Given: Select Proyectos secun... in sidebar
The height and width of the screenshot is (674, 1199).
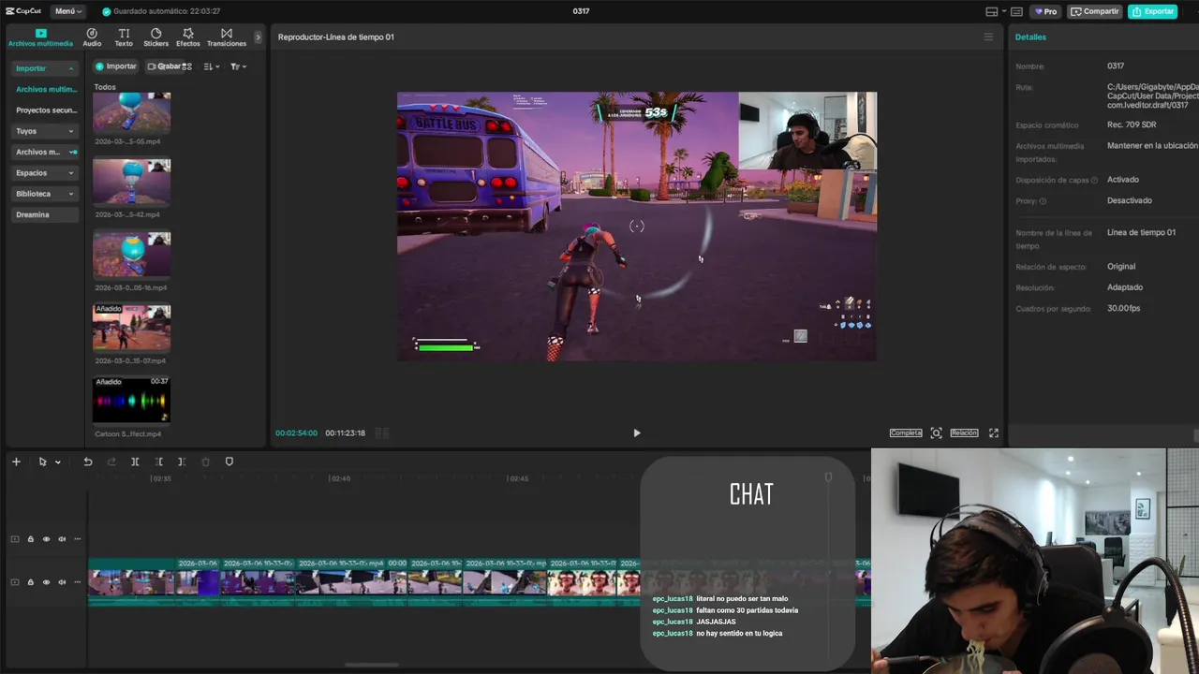Looking at the screenshot, I should pos(46,110).
